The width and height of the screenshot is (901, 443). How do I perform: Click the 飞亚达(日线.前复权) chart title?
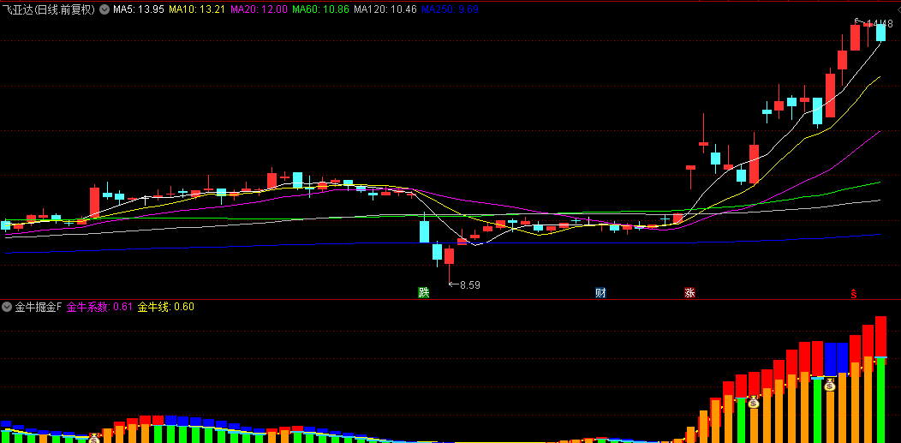point(49,9)
